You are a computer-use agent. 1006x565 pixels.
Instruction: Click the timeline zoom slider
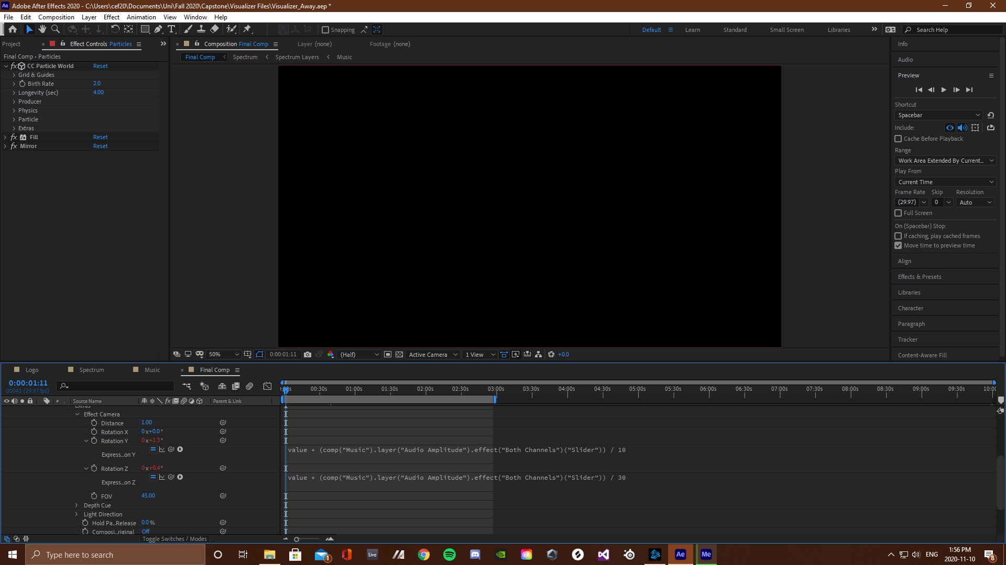297,539
